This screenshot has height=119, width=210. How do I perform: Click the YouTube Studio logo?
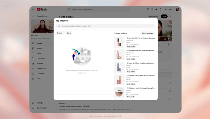pyautogui.click(x=42, y=10)
